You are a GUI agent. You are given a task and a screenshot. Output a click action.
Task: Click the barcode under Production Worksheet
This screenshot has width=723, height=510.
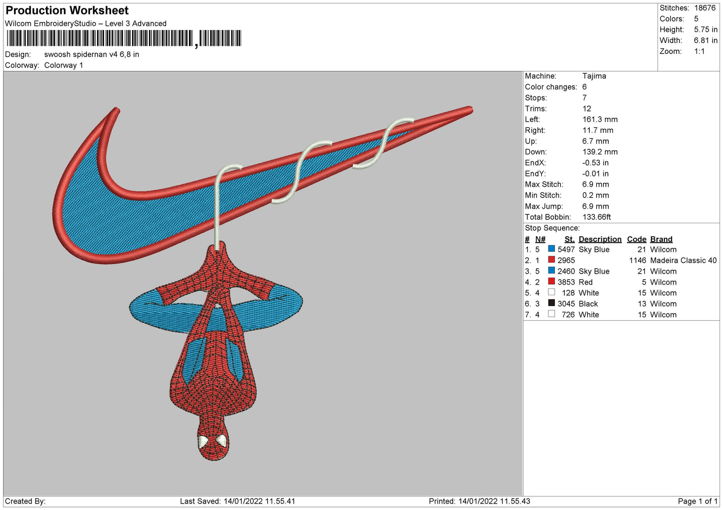click(100, 37)
